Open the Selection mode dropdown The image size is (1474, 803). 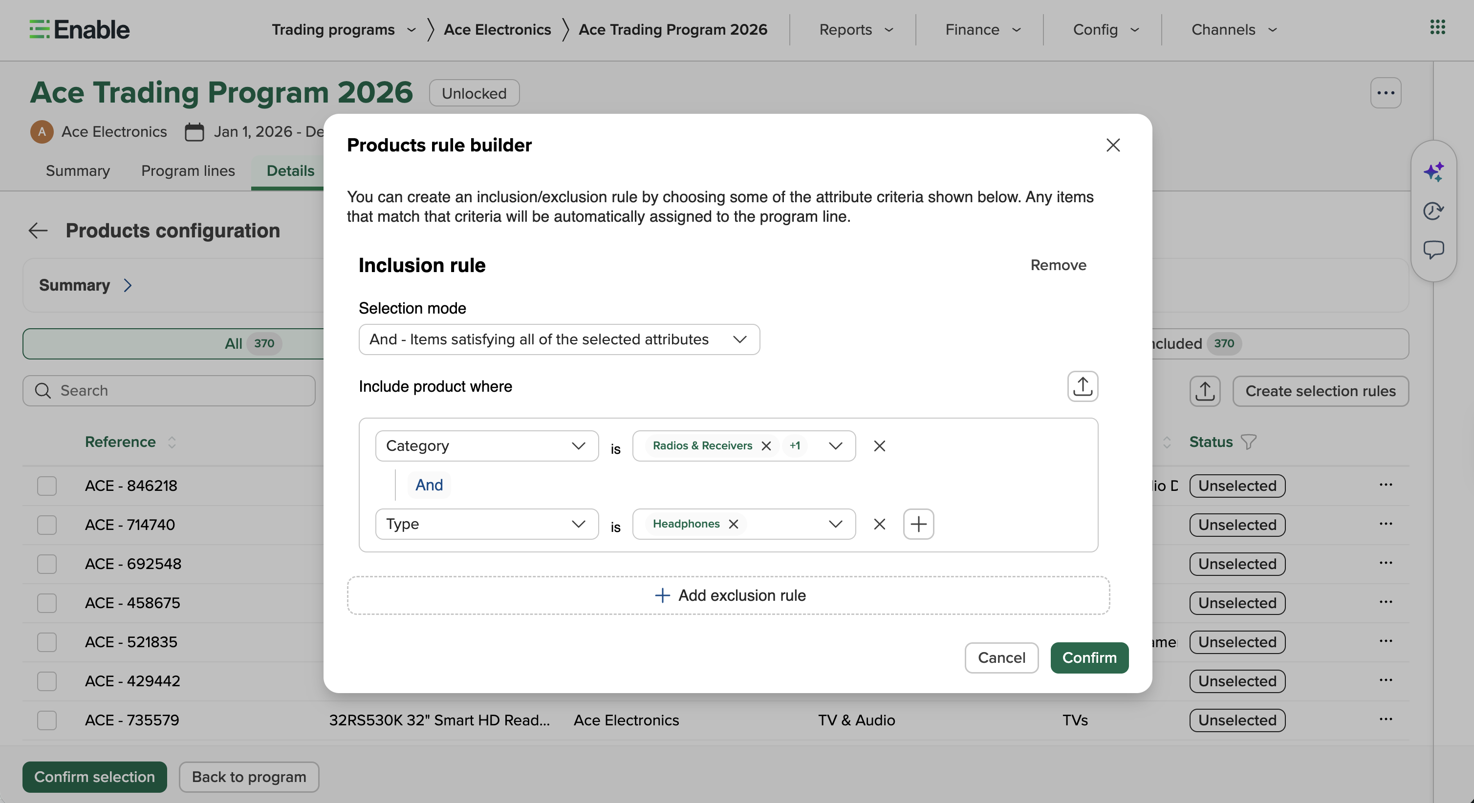click(x=559, y=339)
